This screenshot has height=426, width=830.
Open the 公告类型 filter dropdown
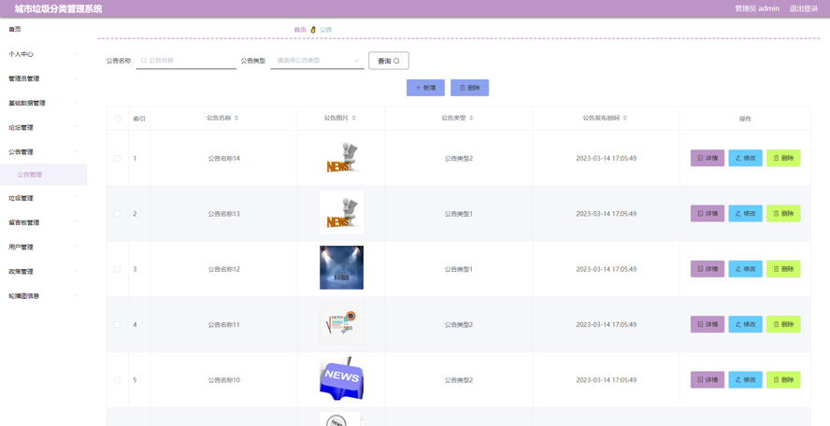click(317, 61)
